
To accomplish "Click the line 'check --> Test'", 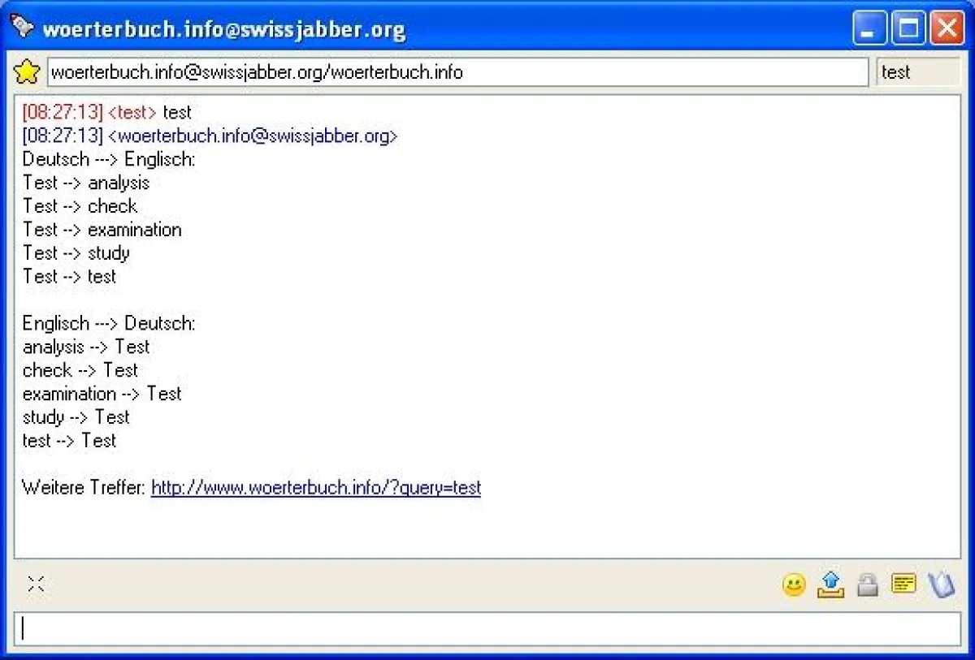I will (x=80, y=370).
